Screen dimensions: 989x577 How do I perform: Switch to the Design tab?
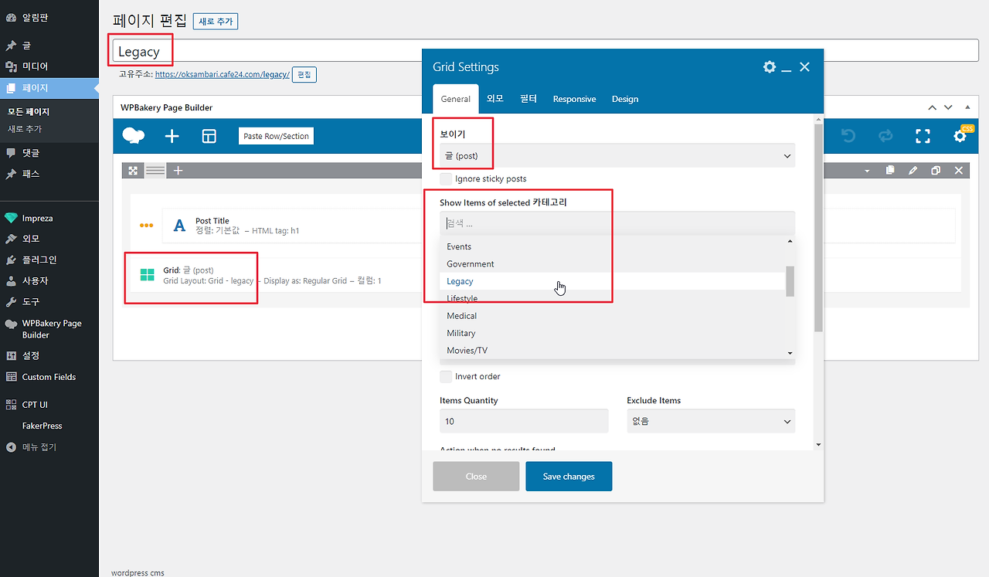(625, 99)
